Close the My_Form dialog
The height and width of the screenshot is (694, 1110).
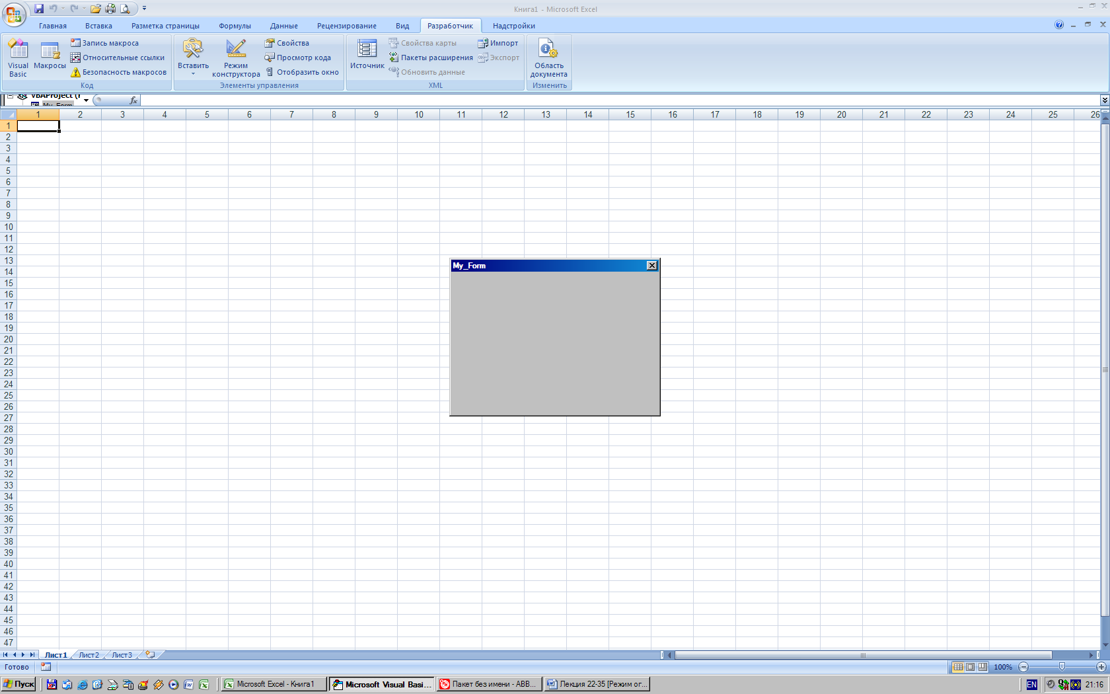click(x=652, y=266)
